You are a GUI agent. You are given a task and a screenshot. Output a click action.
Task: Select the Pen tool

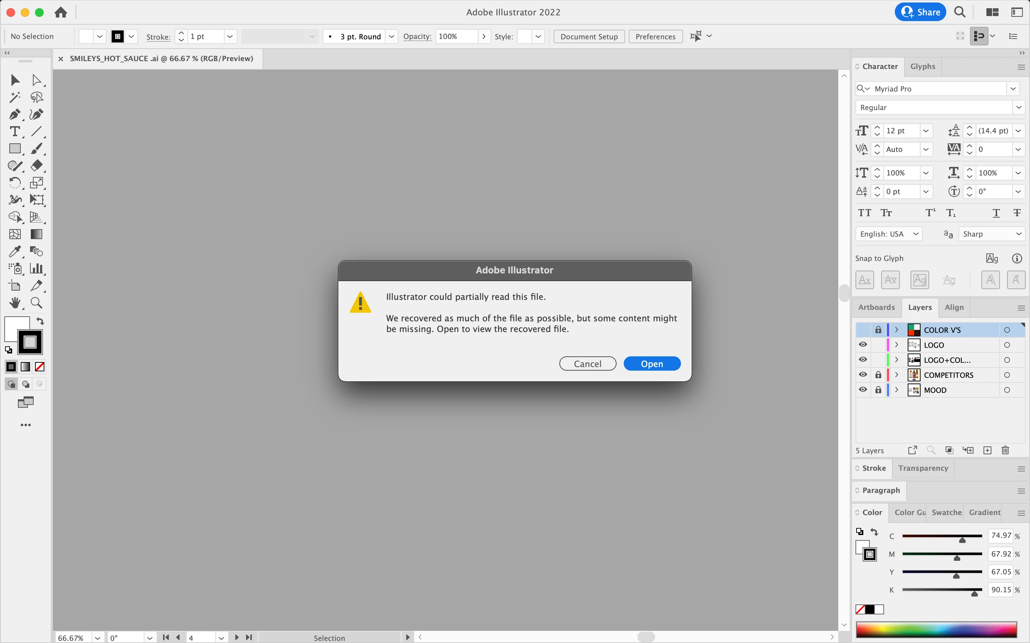coord(14,114)
